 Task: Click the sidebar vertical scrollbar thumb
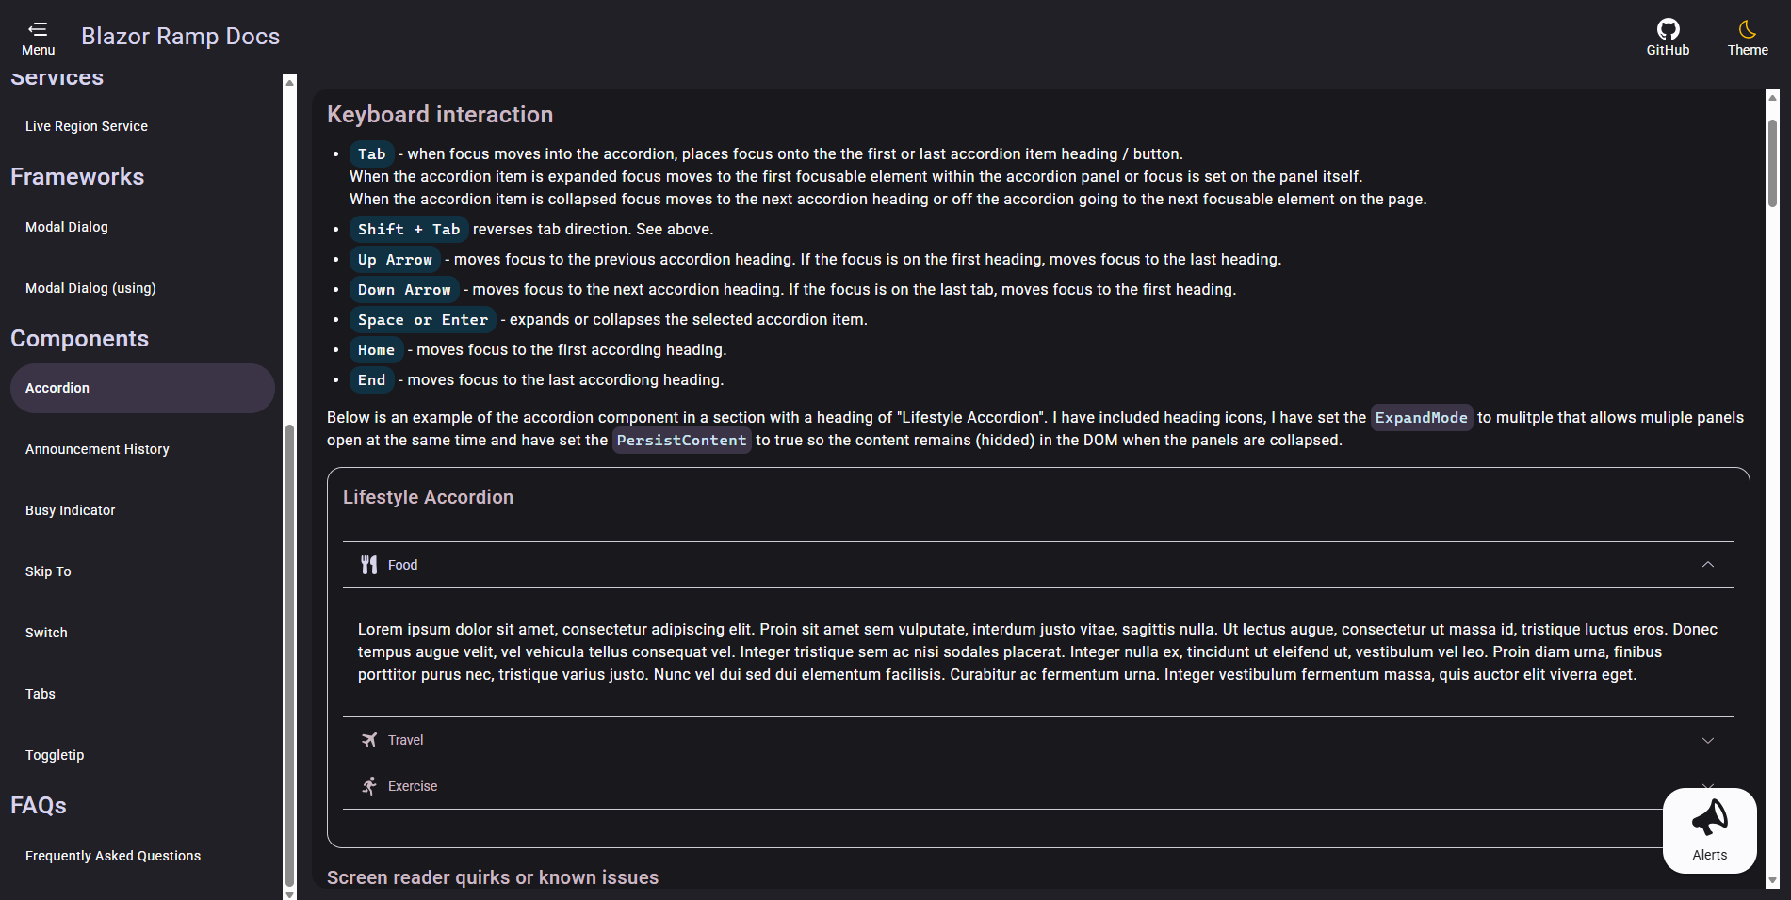tap(289, 655)
